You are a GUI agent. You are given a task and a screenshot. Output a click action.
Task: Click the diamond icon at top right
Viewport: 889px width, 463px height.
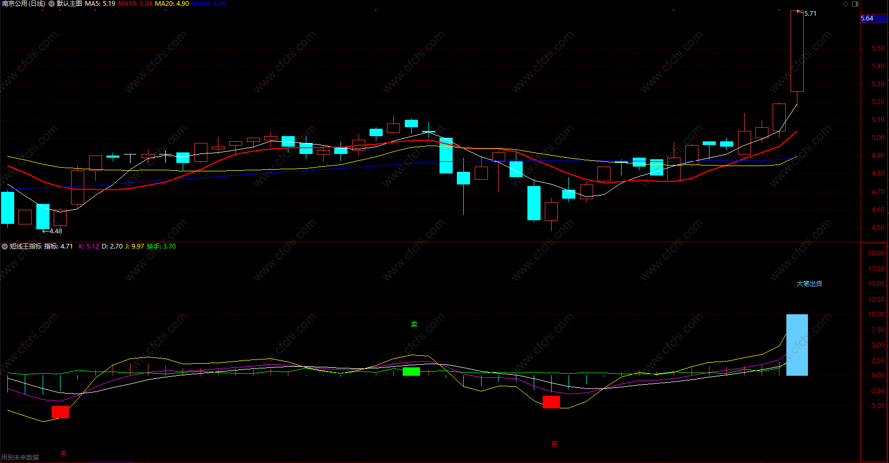click(x=846, y=4)
